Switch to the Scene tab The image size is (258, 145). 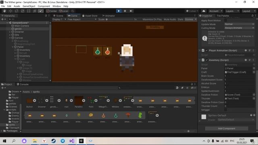pyautogui.click(x=58, y=16)
